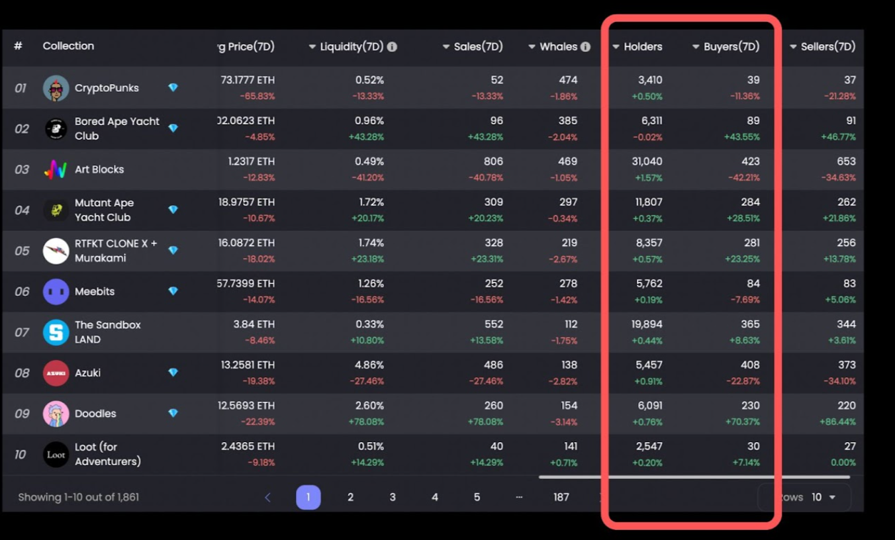Screen dimensions: 895x540
Task: Go to page 2
Action: (350, 497)
